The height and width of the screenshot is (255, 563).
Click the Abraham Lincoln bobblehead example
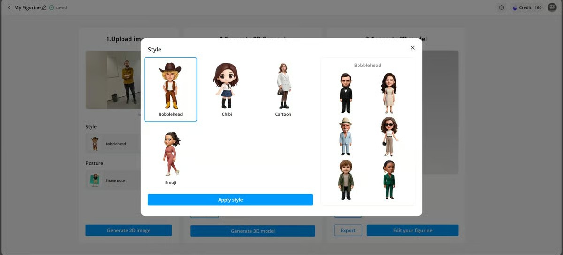(x=346, y=93)
